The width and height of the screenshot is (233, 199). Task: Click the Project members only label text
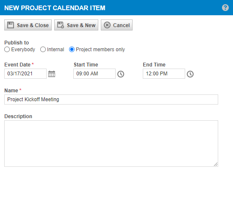[100, 50]
